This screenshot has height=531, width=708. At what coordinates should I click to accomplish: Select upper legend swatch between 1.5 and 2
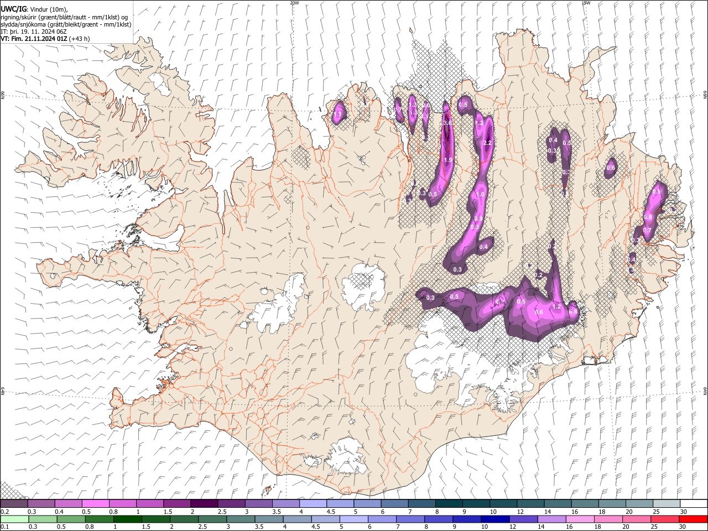pos(177,504)
